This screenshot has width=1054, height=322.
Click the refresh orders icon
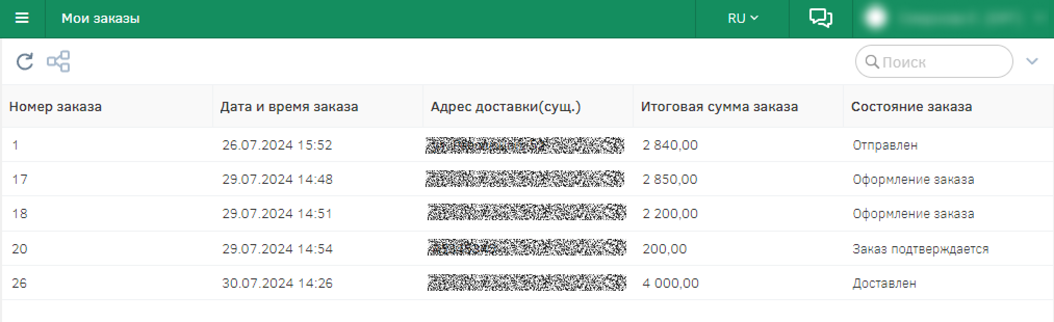tap(25, 62)
